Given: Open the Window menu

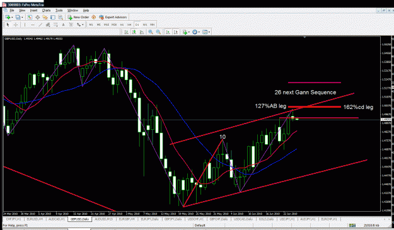Looking at the screenshot, I should tap(72, 10).
